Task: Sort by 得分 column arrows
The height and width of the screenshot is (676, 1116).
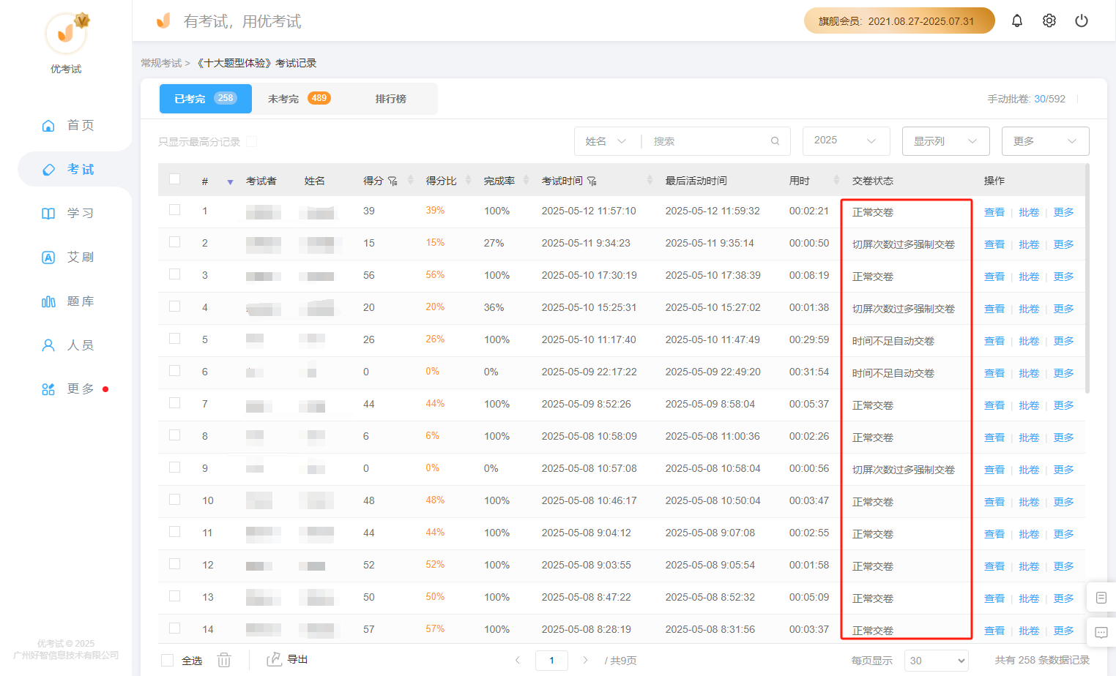Action: 410,180
